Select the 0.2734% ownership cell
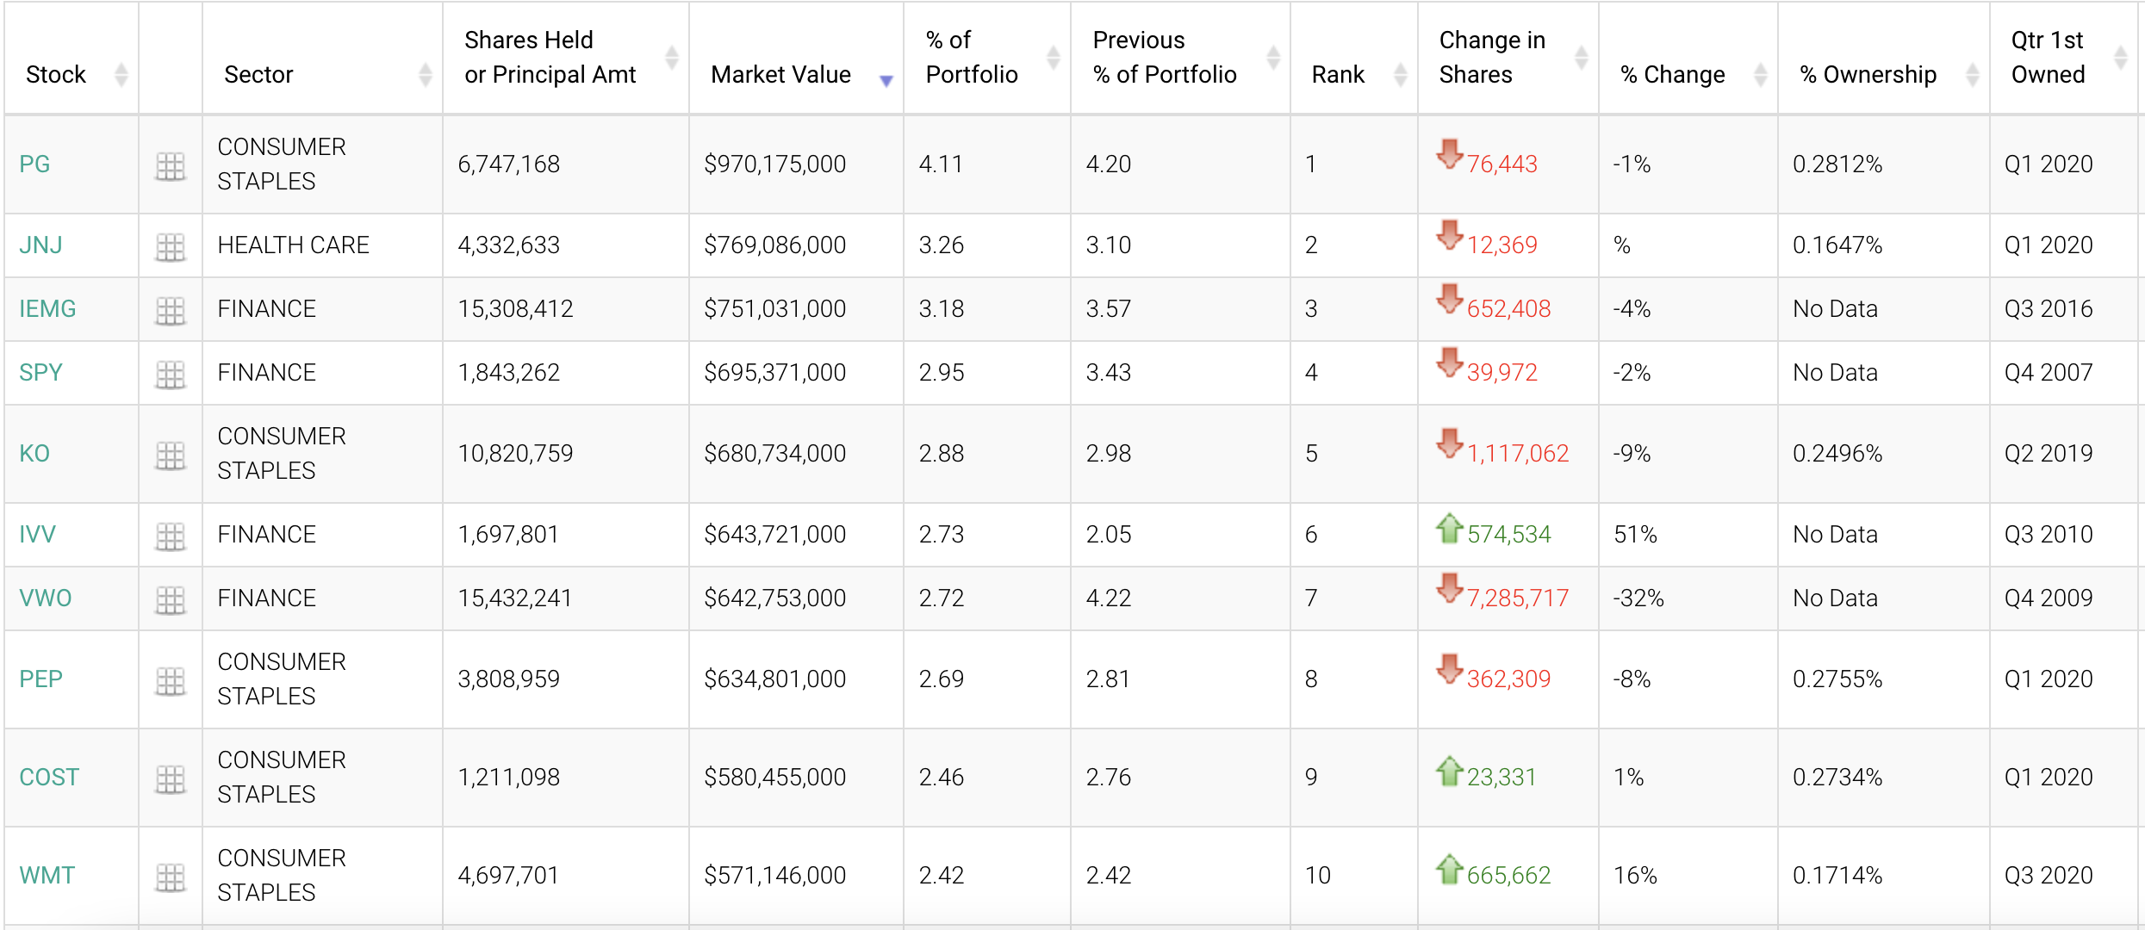 tap(1884, 777)
